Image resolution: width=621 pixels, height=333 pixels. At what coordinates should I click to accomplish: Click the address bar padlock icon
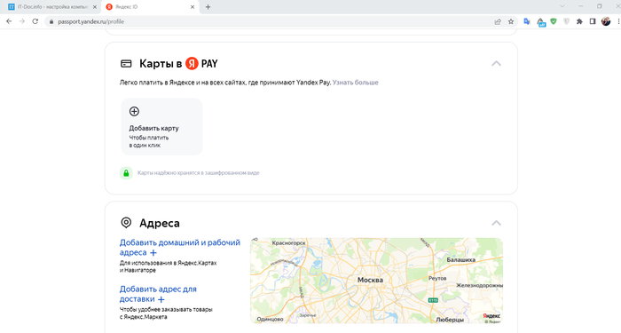click(51, 22)
